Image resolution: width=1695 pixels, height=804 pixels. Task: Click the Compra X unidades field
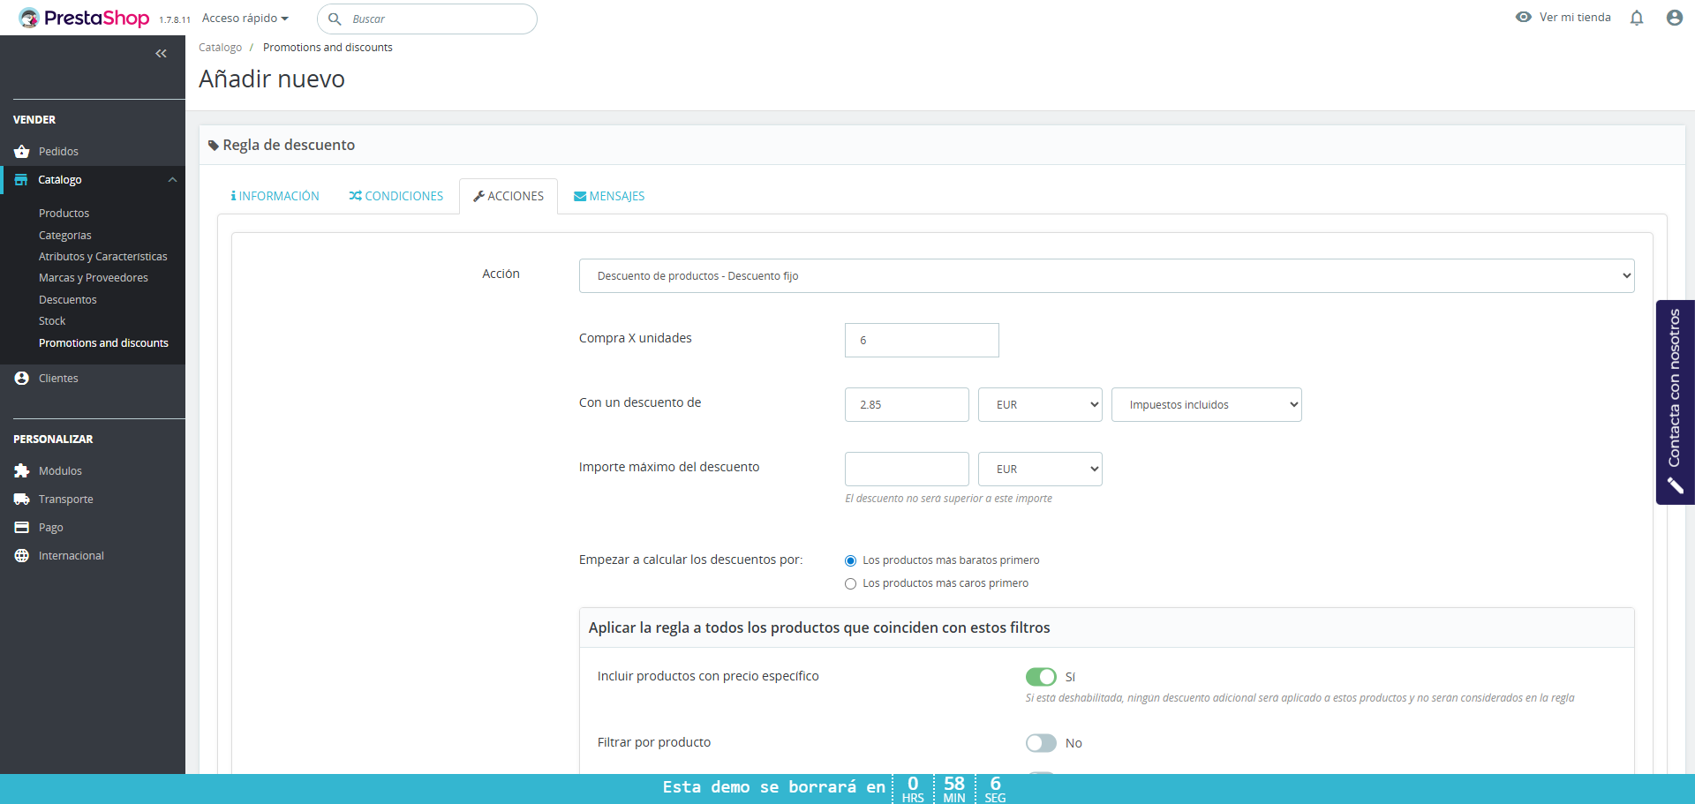point(922,340)
